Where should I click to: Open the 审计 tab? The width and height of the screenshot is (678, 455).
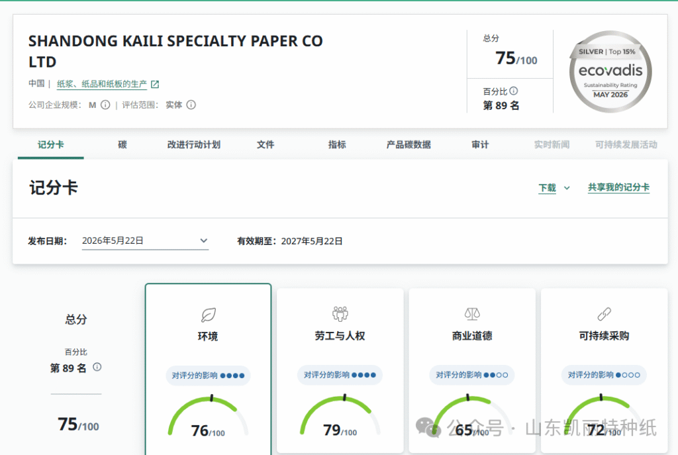click(480, 145)
